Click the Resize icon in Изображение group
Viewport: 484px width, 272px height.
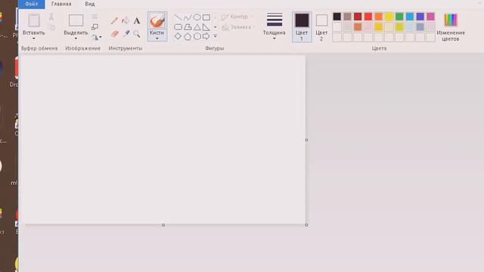tap(95, 27)
